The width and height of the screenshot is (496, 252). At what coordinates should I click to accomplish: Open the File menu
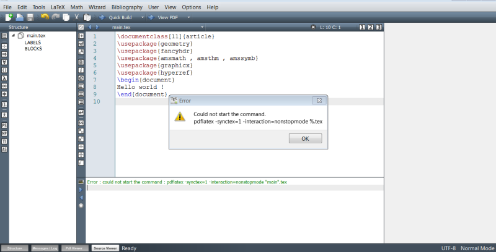click(x=7, y=7)
